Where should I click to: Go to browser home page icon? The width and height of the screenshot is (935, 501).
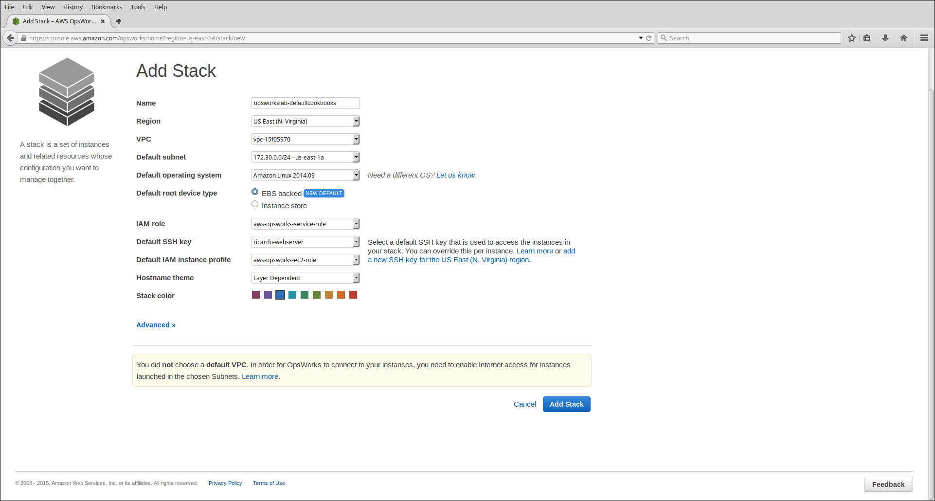pos(903,38)
